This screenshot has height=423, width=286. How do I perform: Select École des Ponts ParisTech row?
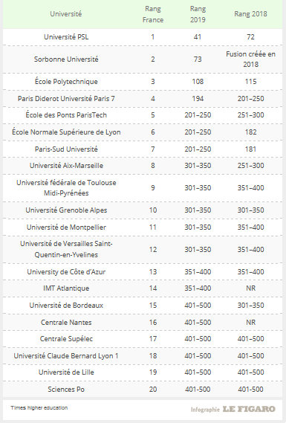143,115
